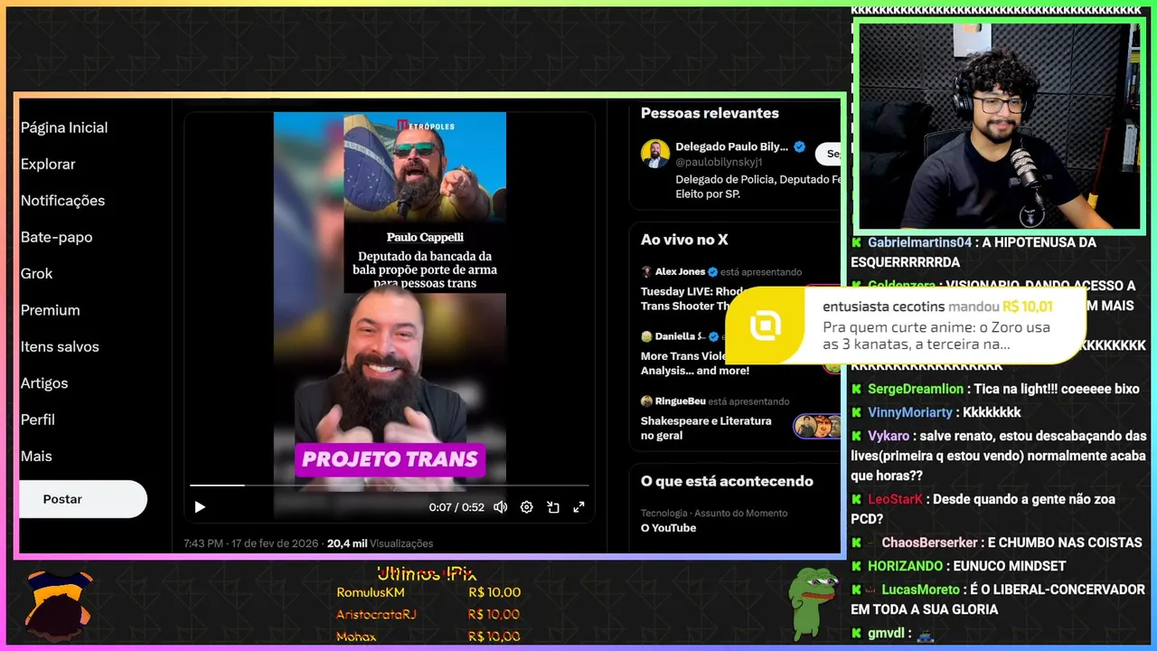Click the 0:07 / 0:52 video timestamp
1157x651 pixels.
(456, 507)
